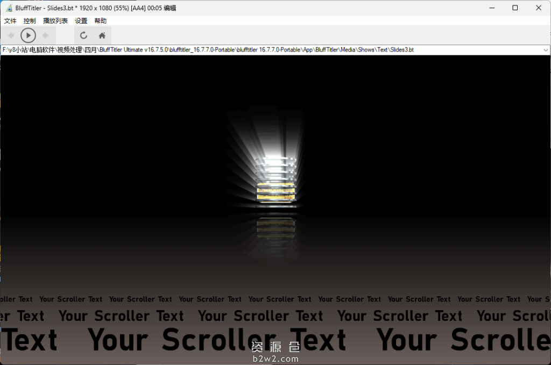This screenshot has width=551, height=365.
Task: Play the Slides3.bt show preview
Action: click(x=28, y=35)
